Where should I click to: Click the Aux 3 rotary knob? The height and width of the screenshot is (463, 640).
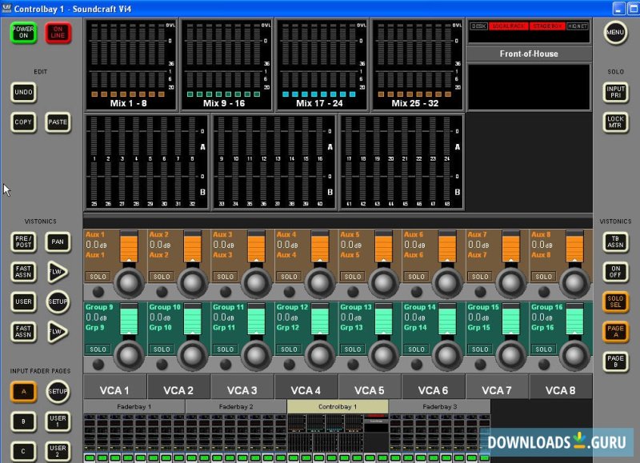click(256, 282)
